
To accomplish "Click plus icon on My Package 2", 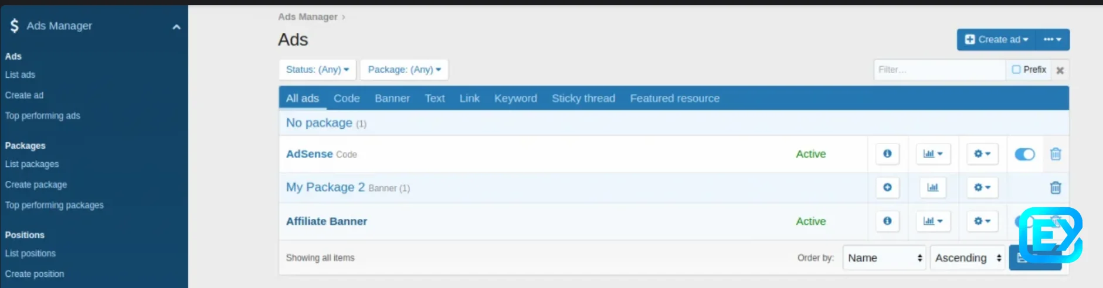I will [887, 187].
